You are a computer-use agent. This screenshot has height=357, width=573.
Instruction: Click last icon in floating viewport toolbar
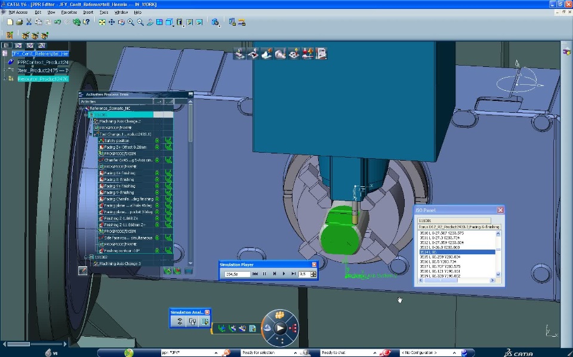tap(321, 54)
